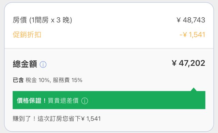Image resolution: width=218 pixels, height=133 pixels.
Task: Click the bold 價格保證！text in the banner
Action: (x=32, y=100)
